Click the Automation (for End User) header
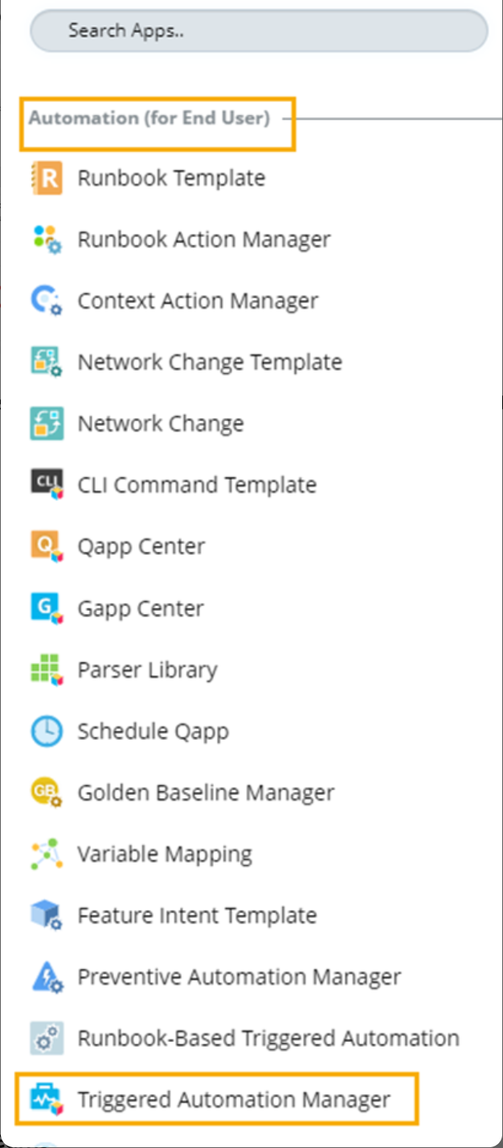This screenshot has height=1148, width=503. click(149, 119)
